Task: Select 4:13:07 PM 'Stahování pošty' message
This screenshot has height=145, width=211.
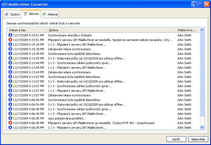Action: 87,81
